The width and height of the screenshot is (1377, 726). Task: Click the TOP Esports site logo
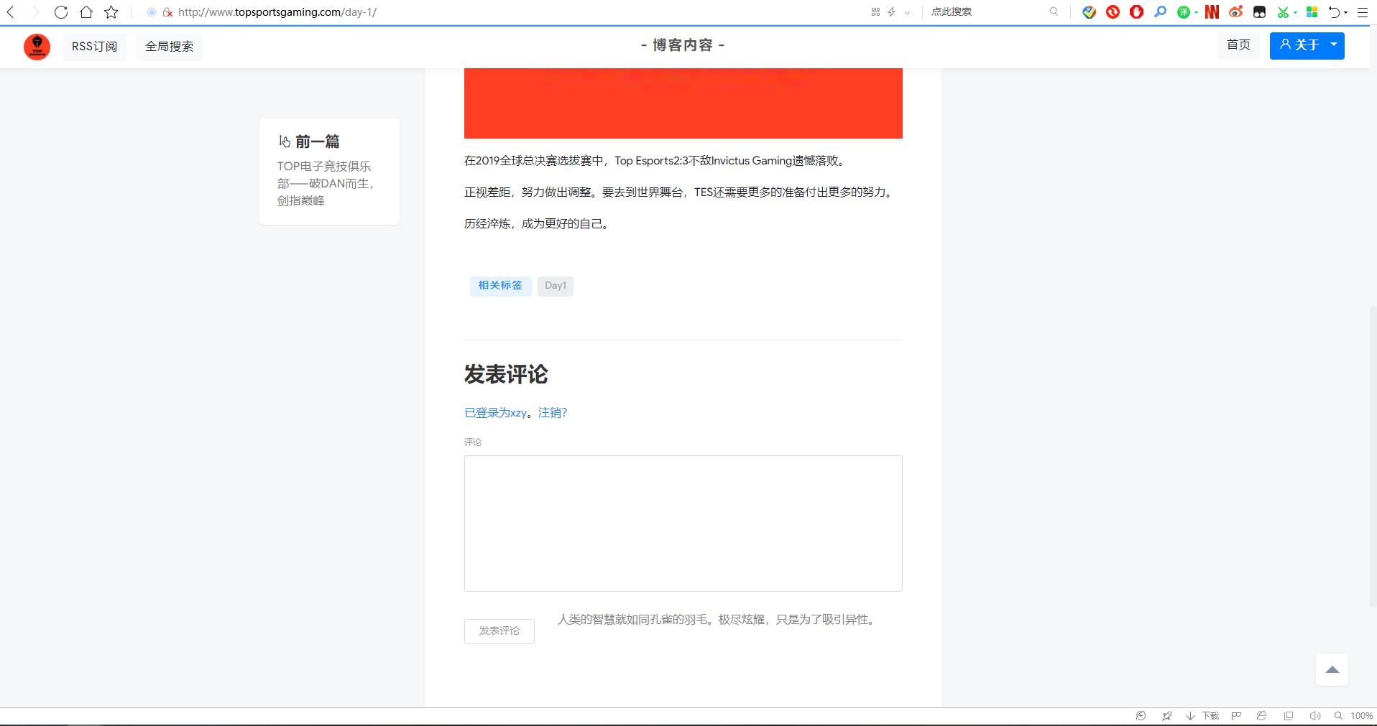pyautogui.click(x=37, y=47)
